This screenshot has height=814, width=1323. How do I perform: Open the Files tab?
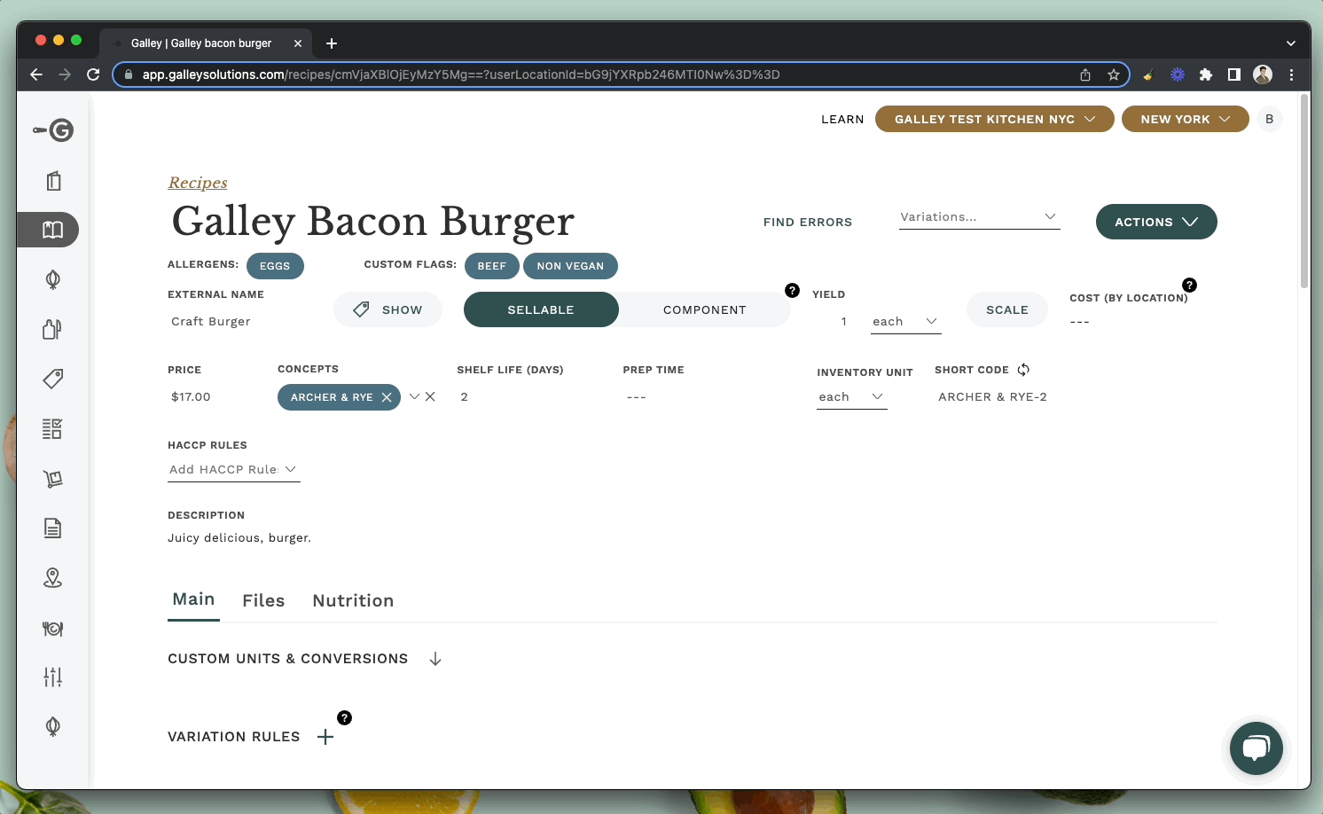(263, 600)
